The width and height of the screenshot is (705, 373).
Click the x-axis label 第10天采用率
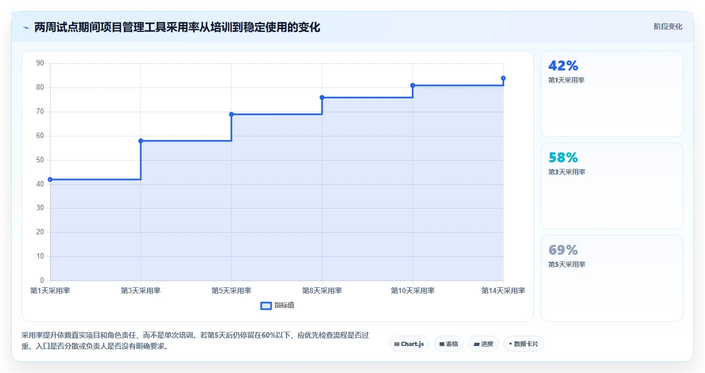(412, 290)
